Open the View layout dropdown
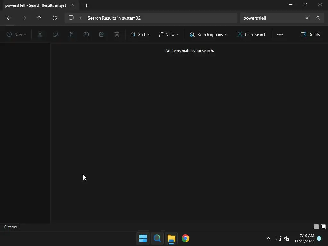The image size is (328, 246). (x=168, y=35)
